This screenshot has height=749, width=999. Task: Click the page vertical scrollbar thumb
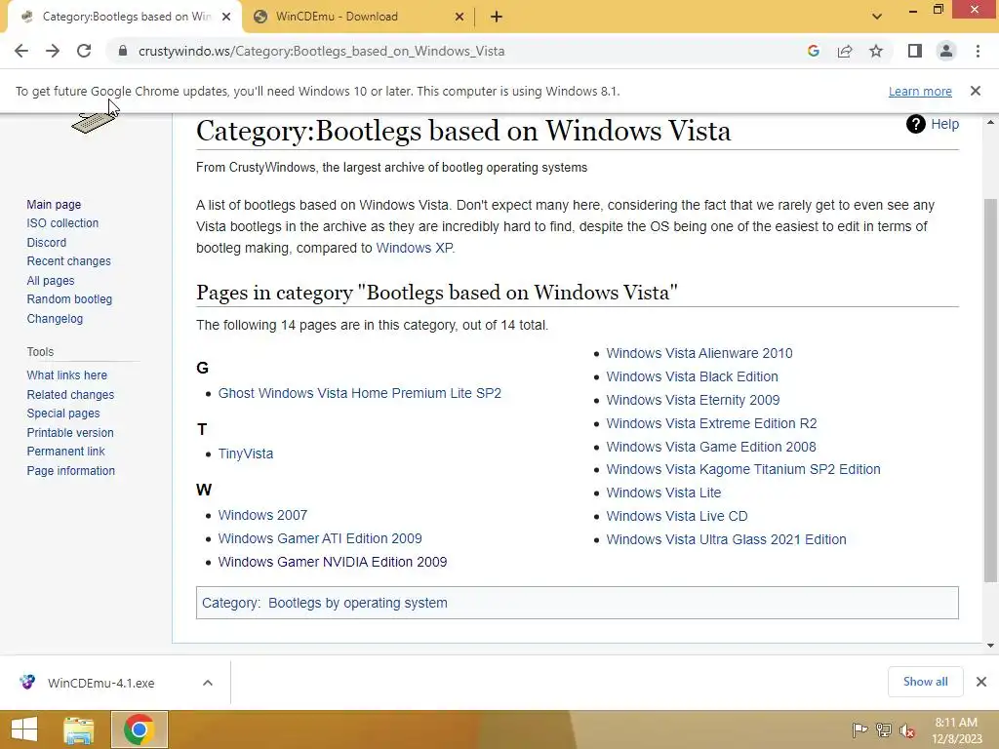tap(990, 390)
